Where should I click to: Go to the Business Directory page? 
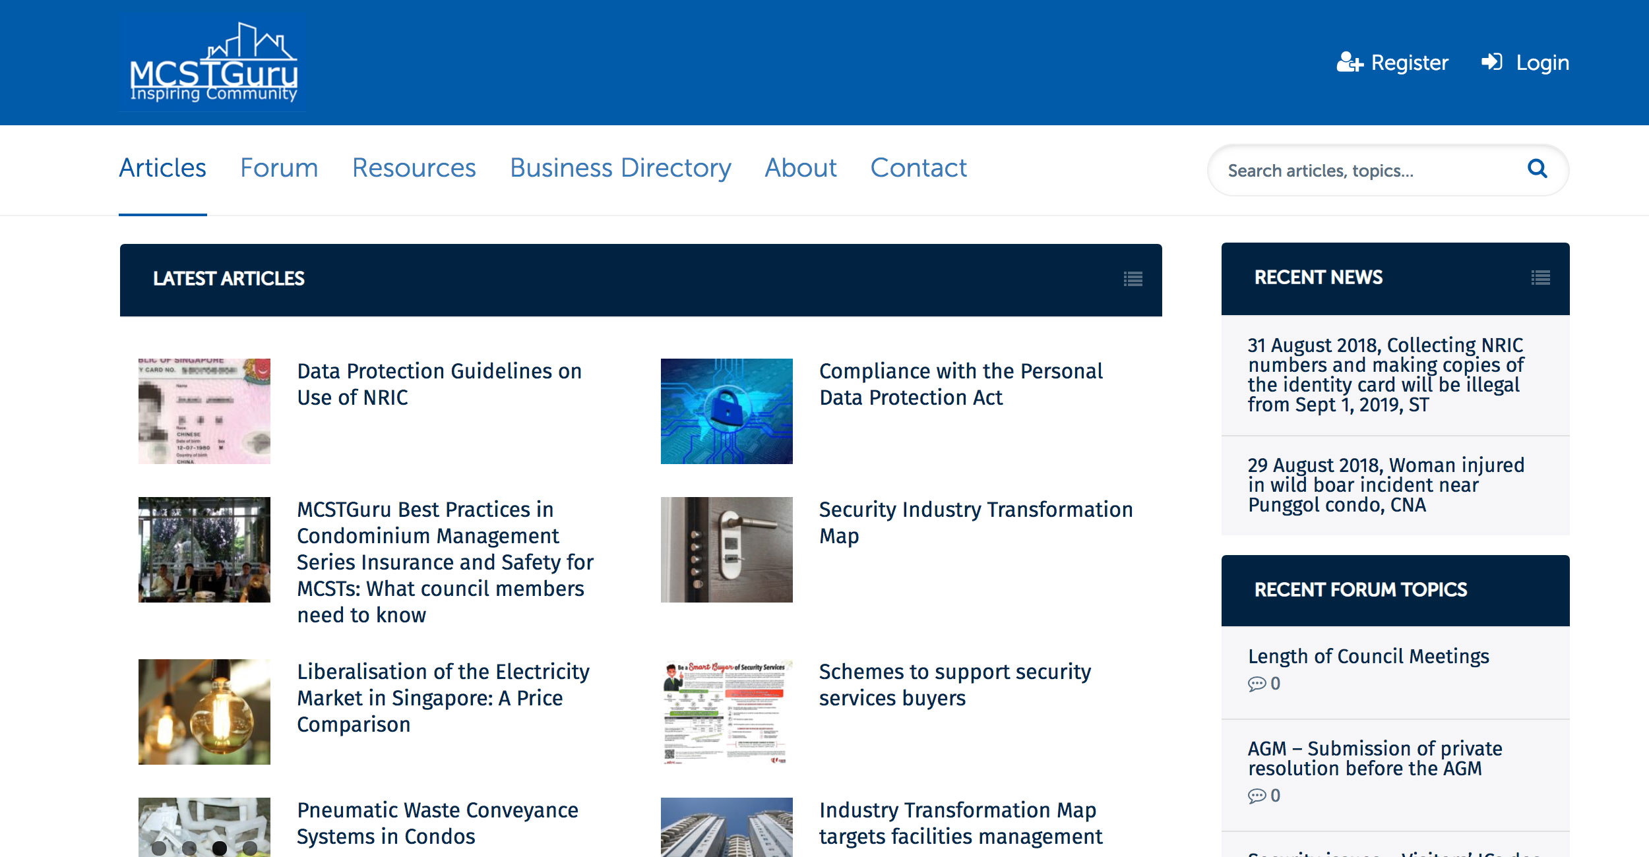click(x=620, y=168)
